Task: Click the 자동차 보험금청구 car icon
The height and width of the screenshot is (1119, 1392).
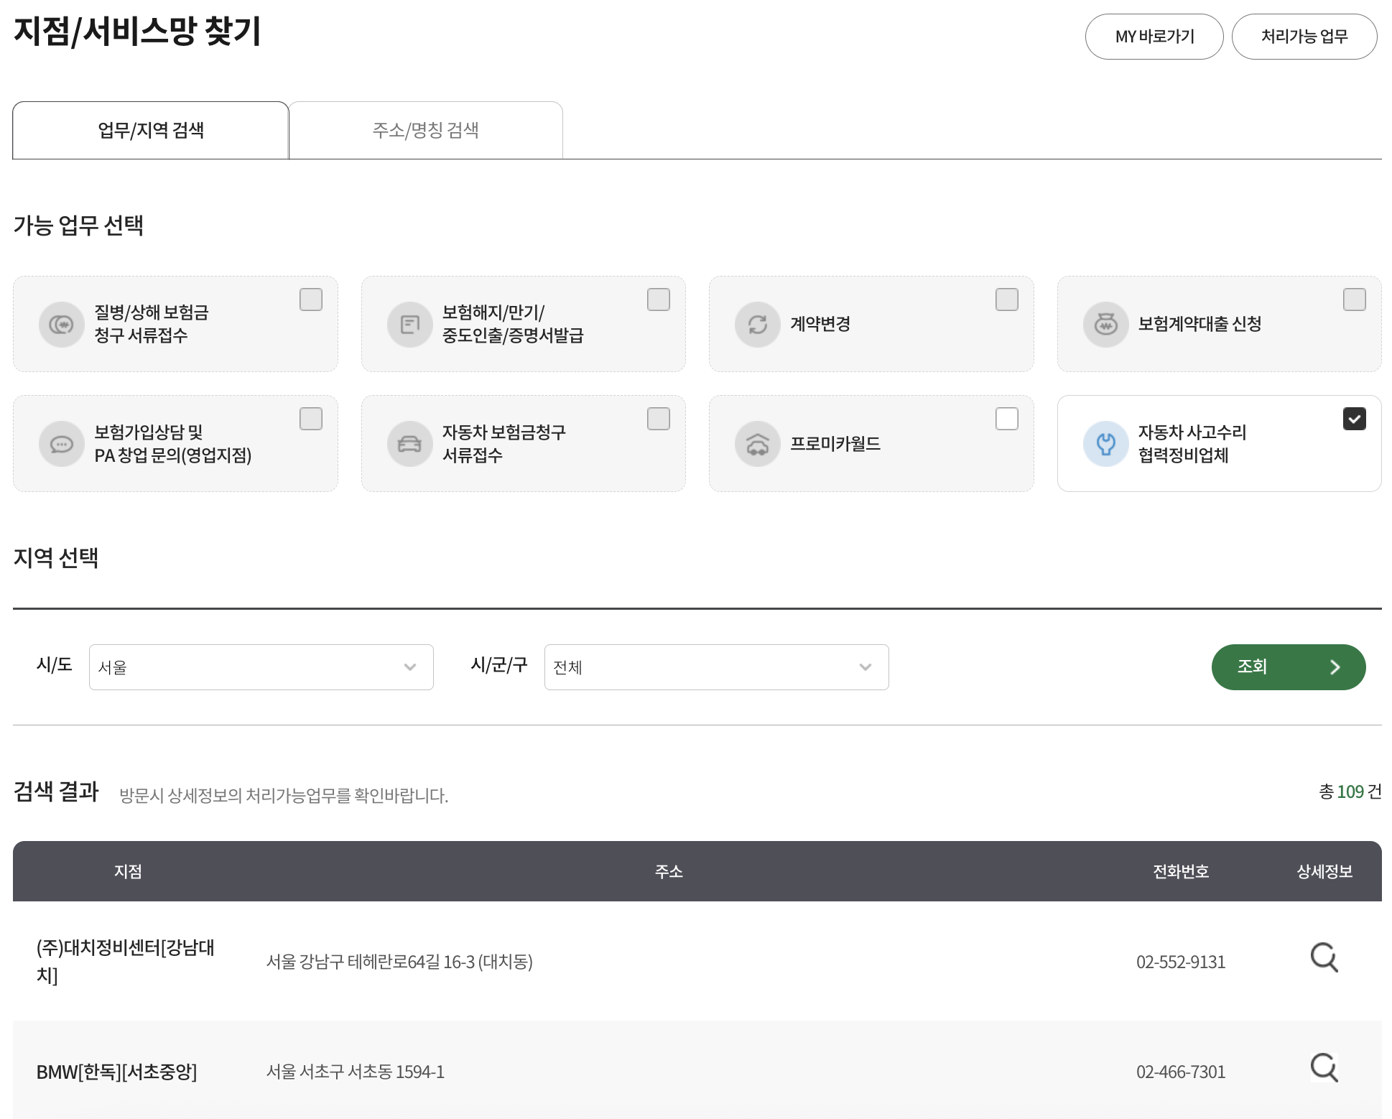Action: (x=409, y=444)
